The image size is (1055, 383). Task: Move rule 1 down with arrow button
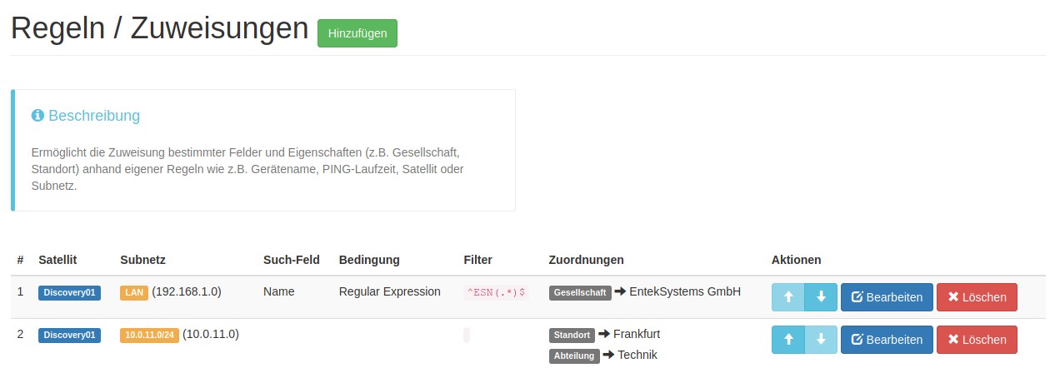(821, 297)
